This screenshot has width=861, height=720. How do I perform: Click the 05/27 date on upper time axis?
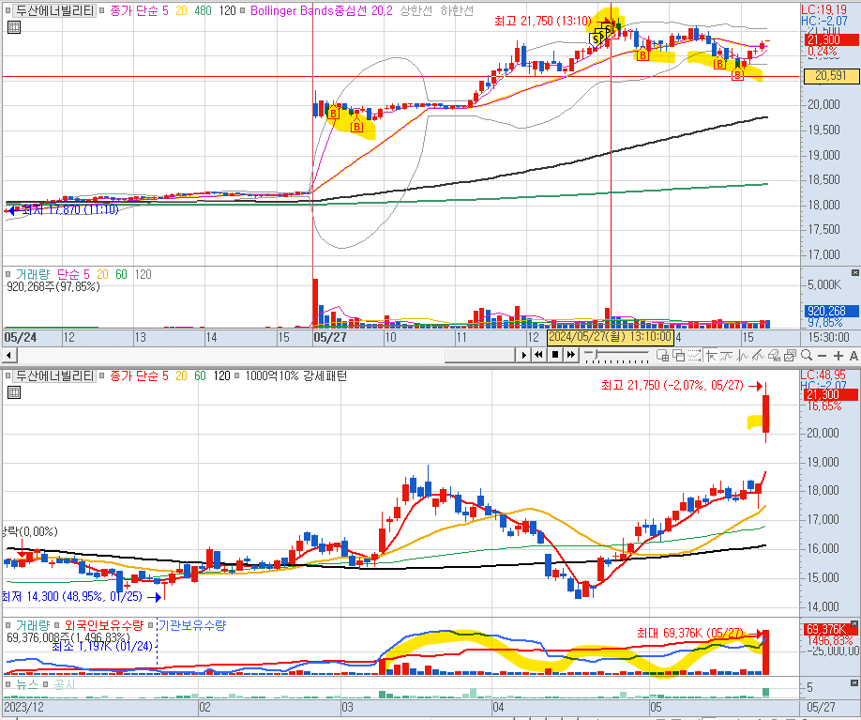(x=330, y=337)
